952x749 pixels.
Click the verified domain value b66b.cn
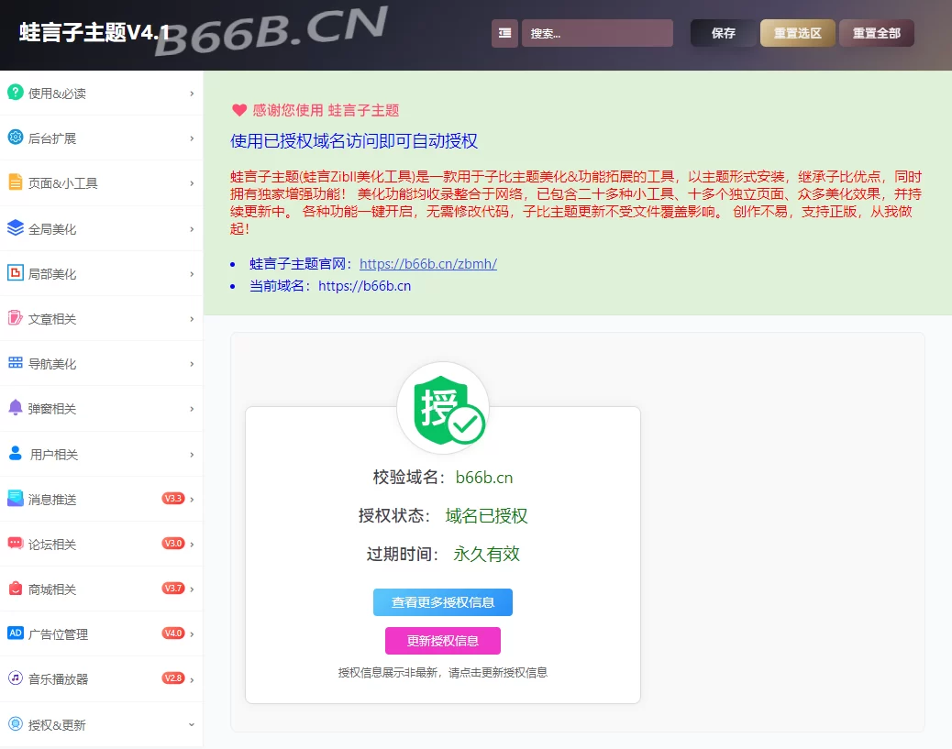click(484, 478)
